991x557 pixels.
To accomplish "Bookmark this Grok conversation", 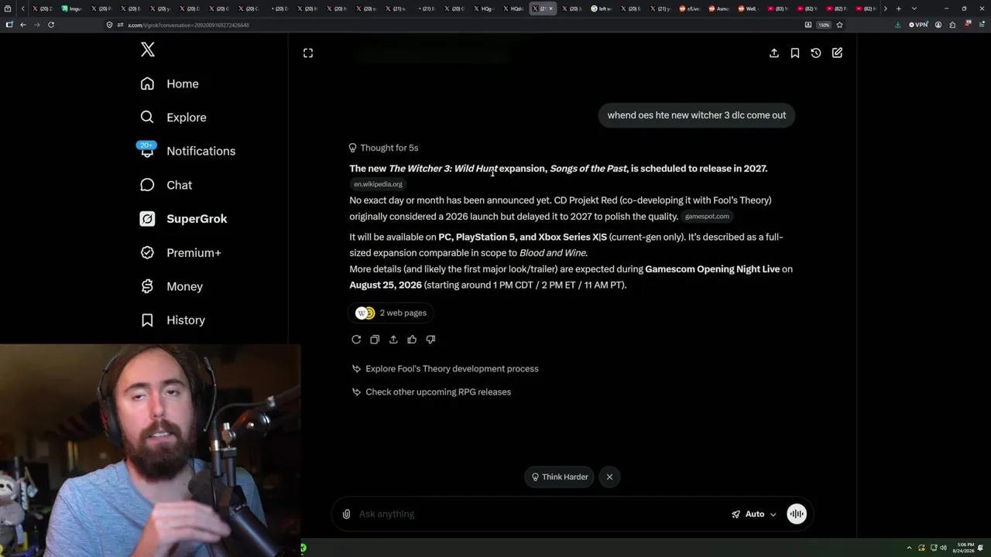I will click(795, 53).
